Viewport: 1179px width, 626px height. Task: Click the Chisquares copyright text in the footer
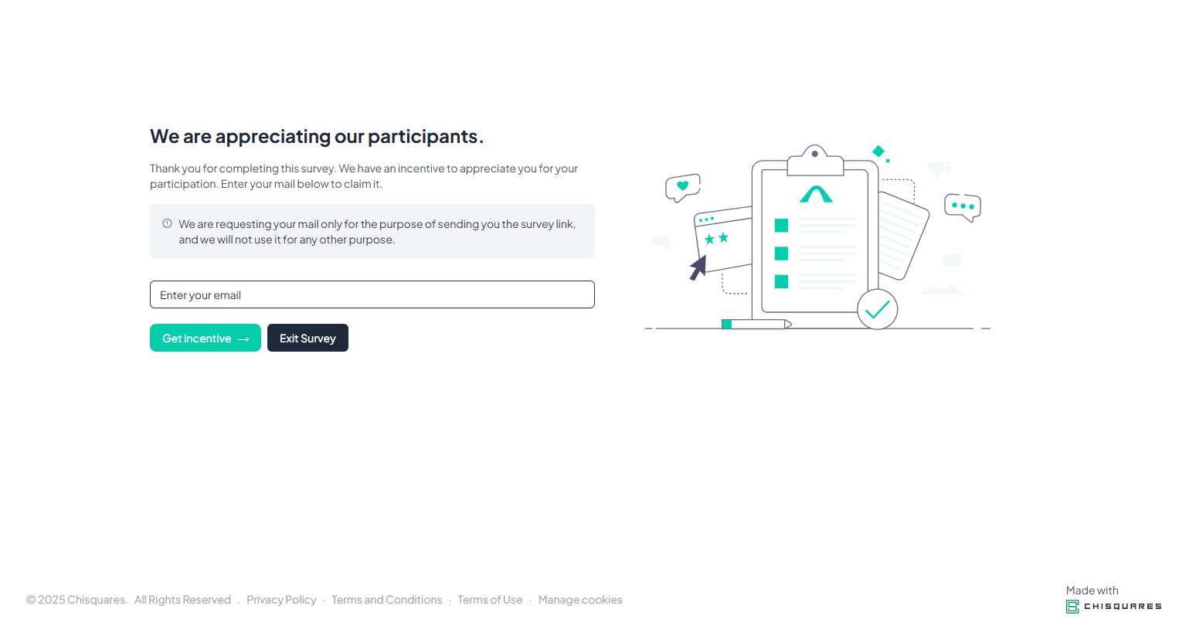click(x=77, y=599)
